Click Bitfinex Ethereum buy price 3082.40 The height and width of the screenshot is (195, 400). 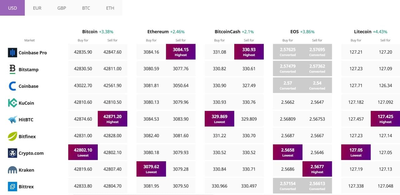(151, 136)
